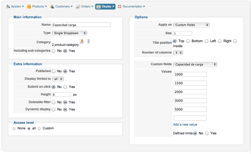The image size is (251, 154).
Task: Click the Display window icon
Action: tap(99, 6)
